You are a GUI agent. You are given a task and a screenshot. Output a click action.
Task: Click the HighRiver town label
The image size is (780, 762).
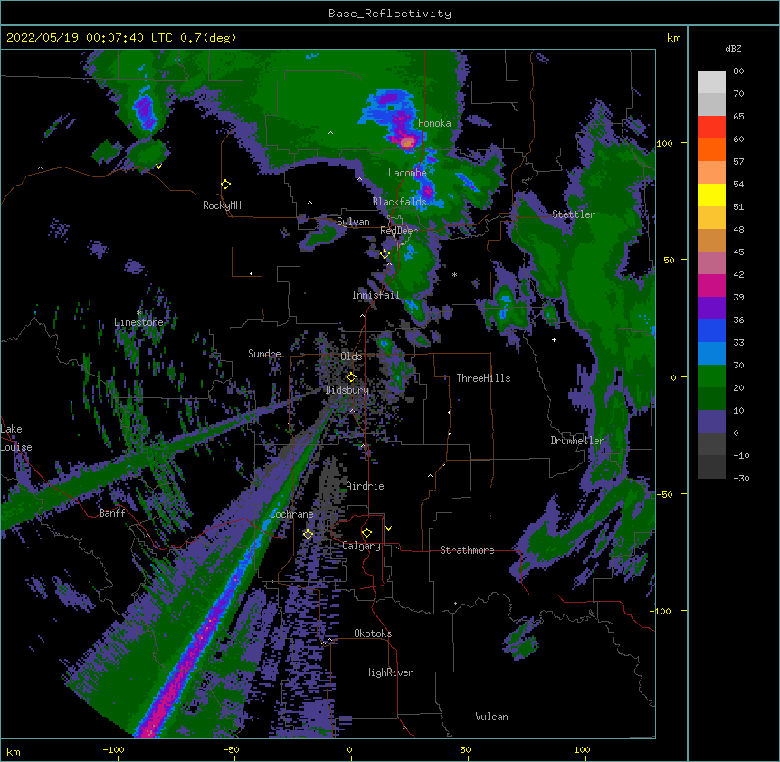coord(389,672)
